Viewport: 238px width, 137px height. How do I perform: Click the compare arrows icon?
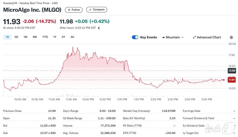click(x=90, y=10)
